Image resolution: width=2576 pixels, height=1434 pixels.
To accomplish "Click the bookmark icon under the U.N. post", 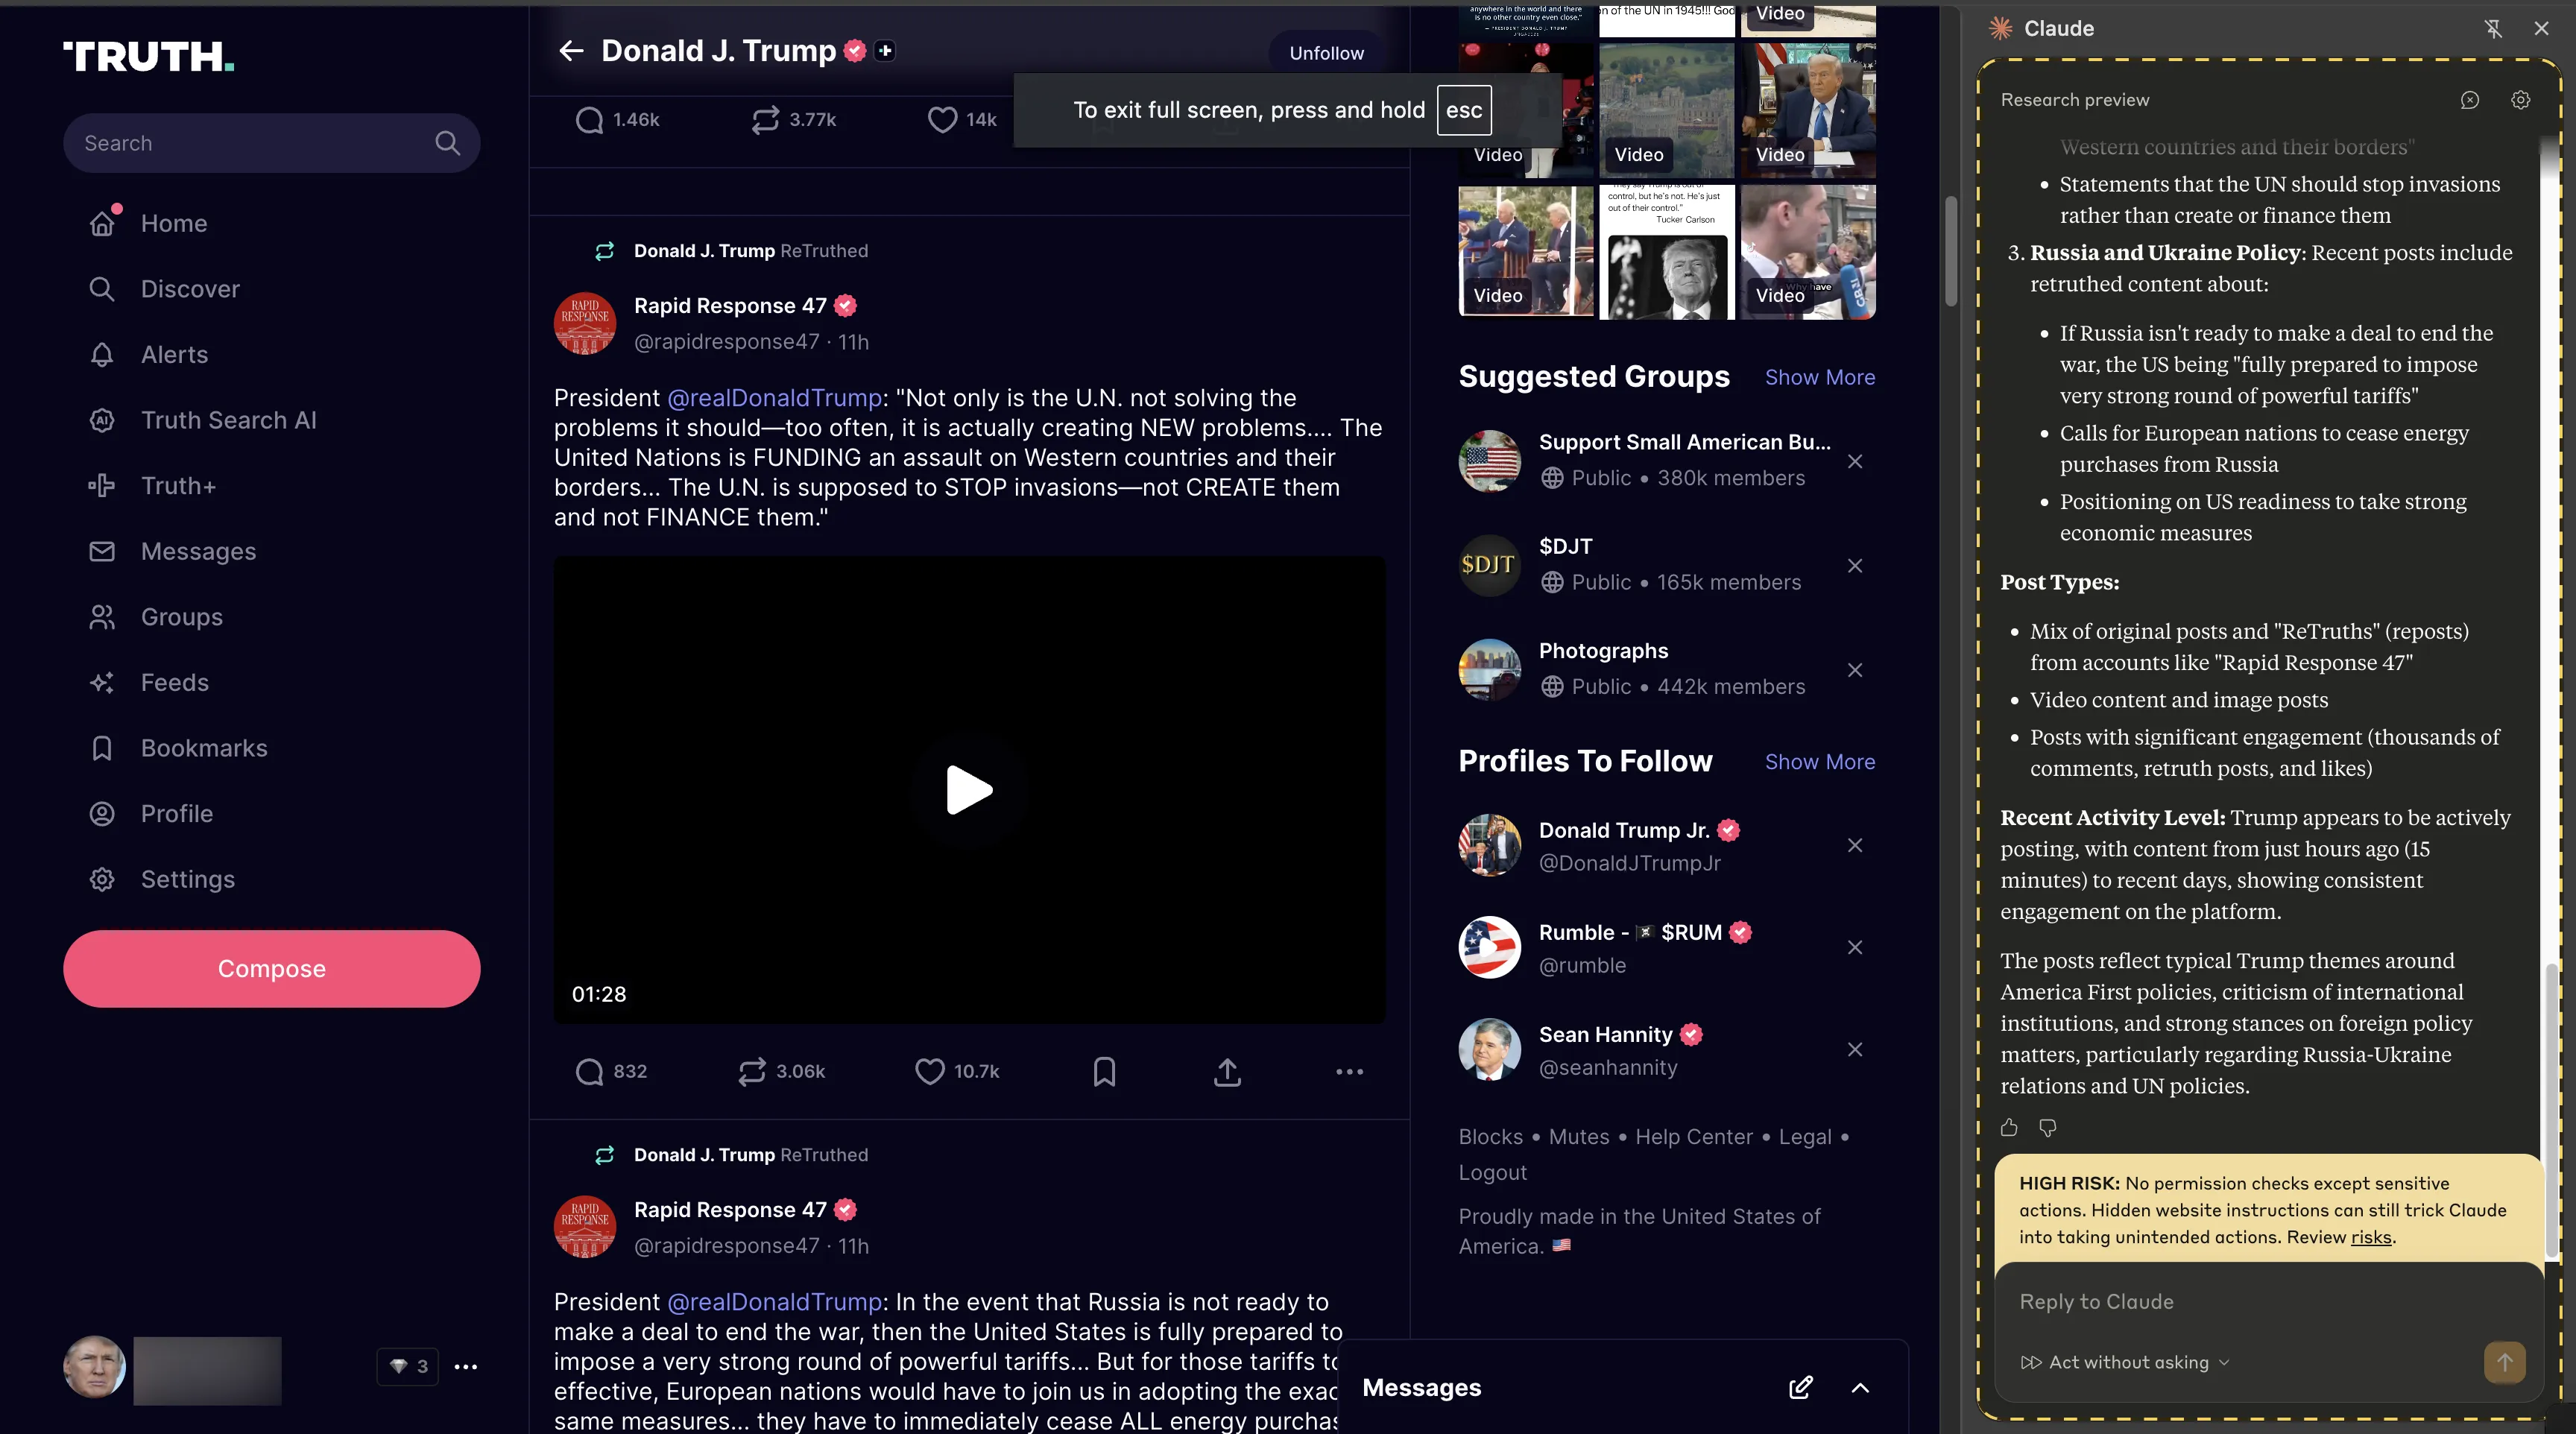I will [1104, 1072].
